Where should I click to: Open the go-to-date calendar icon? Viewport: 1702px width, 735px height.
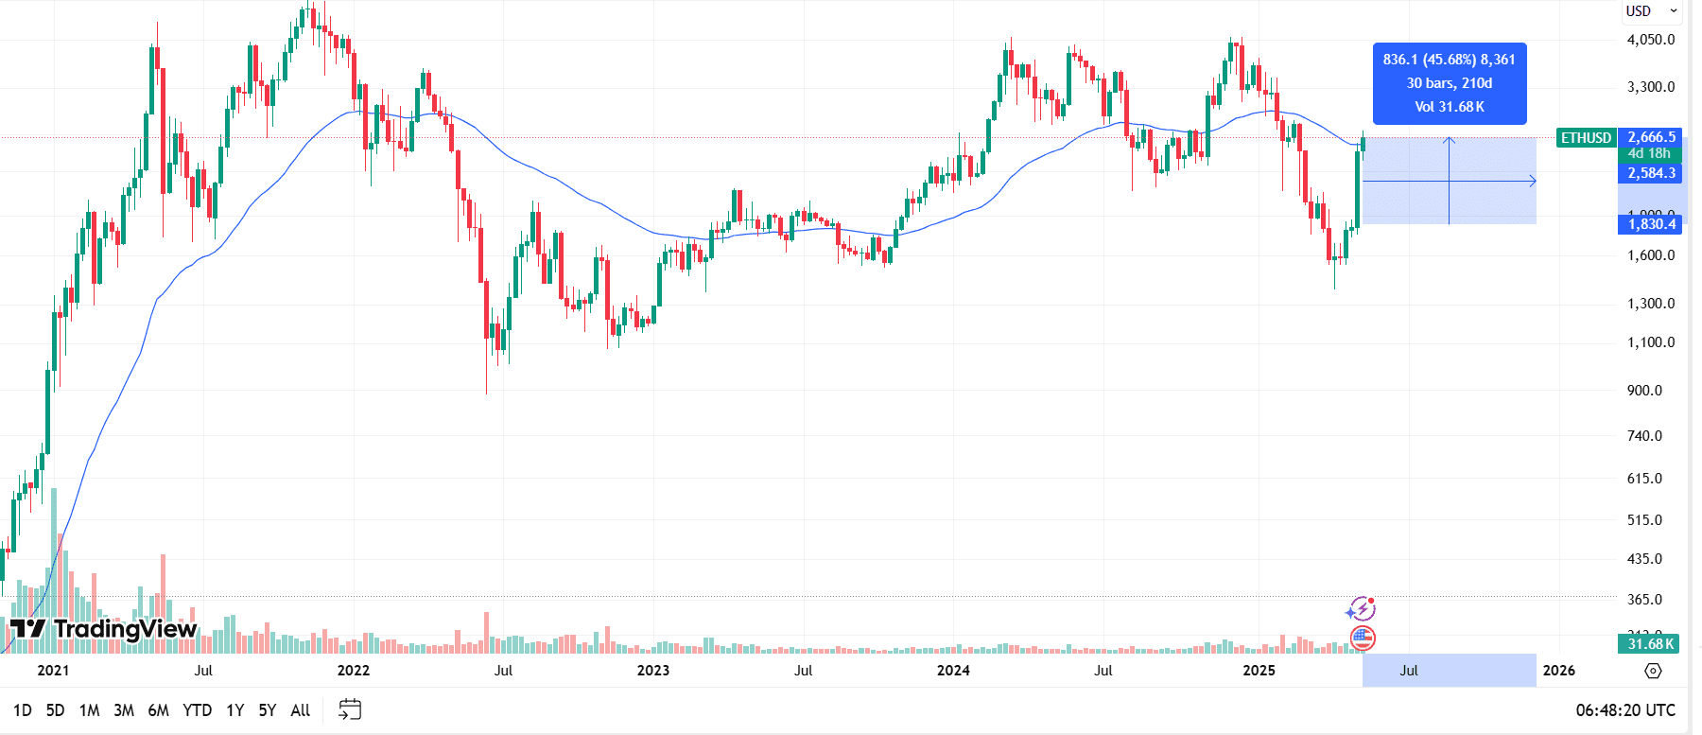(x=350, y=709)
